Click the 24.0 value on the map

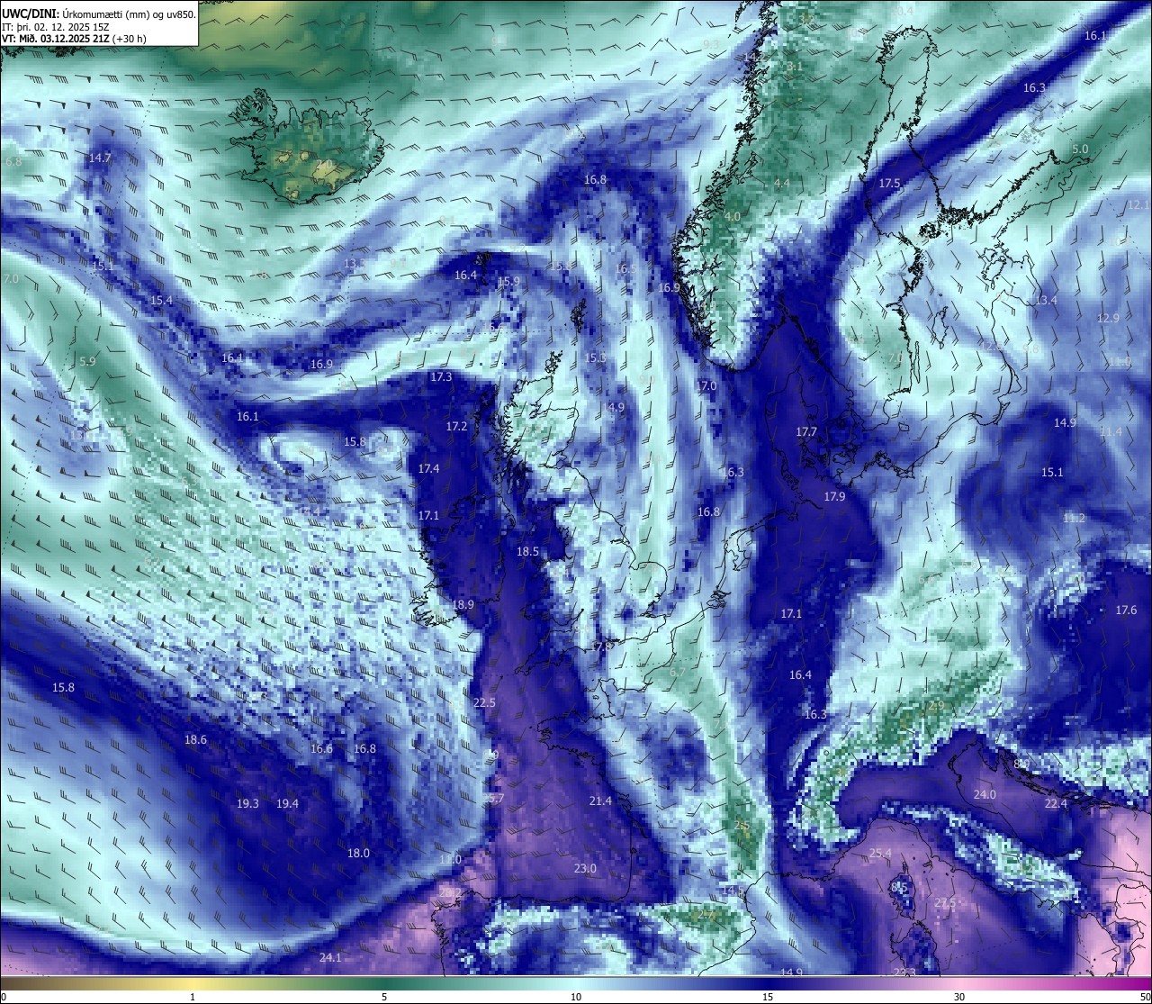(985, 794)
